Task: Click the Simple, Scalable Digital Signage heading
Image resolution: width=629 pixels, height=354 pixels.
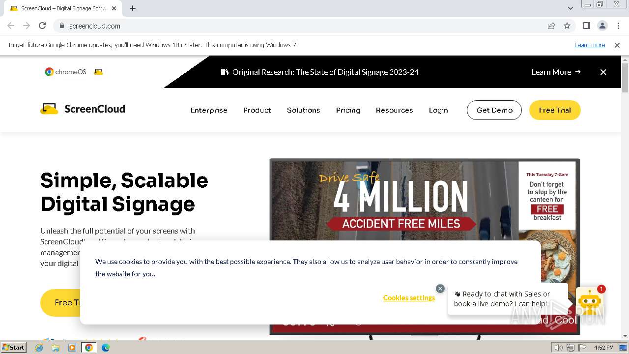Action: (124, 192)
